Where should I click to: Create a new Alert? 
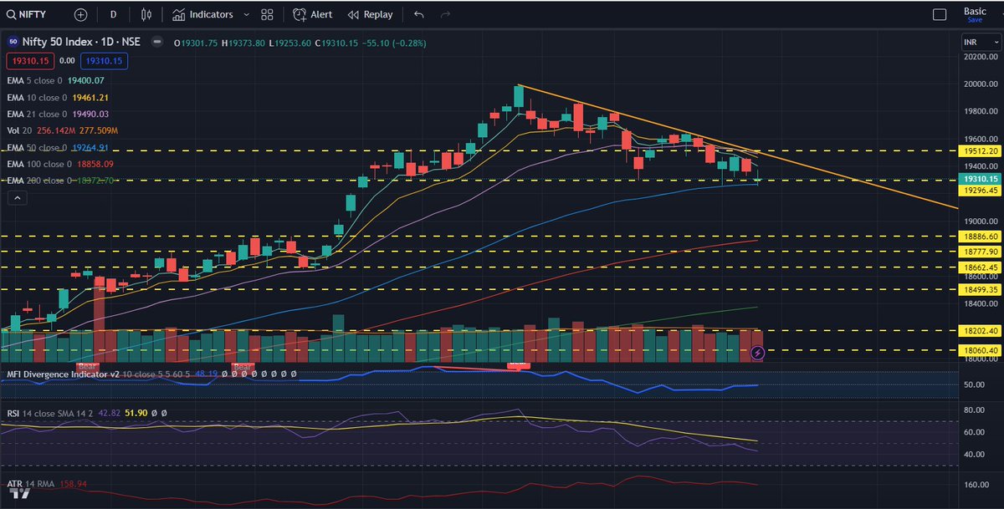tap(313, 14)
